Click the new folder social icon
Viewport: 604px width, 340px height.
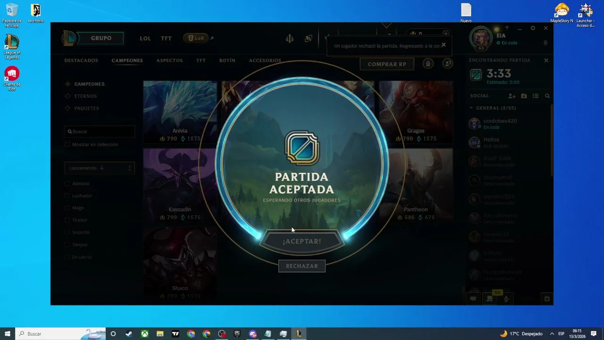[x=524, y=96]
